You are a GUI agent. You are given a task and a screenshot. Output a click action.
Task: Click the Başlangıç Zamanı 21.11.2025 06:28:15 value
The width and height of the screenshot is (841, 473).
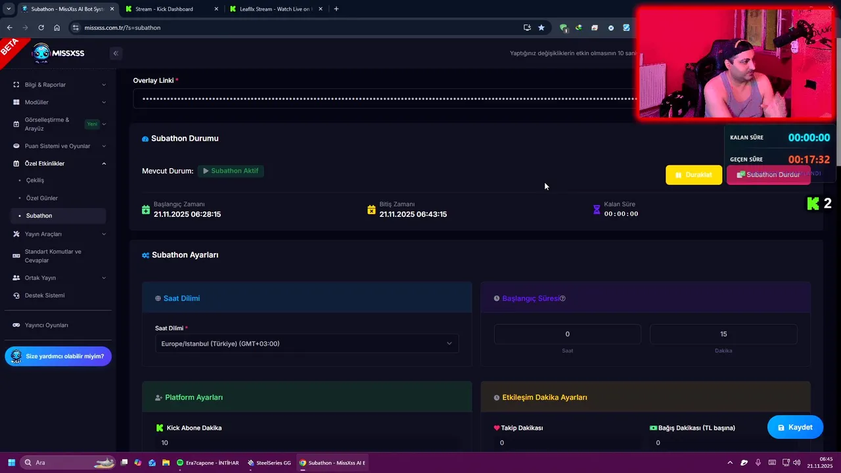click(187, 214)
